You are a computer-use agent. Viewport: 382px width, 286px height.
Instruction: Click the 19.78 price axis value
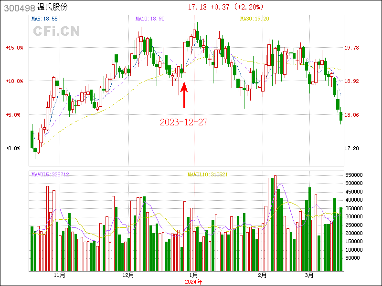coord(351,48)
